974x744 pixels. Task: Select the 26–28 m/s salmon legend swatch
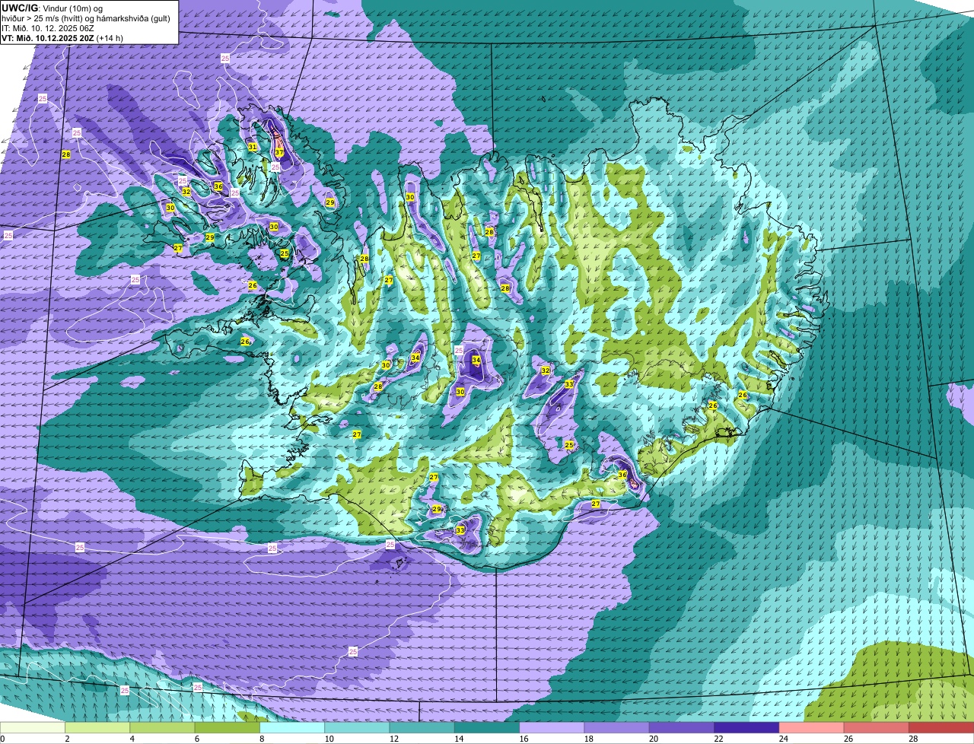[x=877, y=728]
